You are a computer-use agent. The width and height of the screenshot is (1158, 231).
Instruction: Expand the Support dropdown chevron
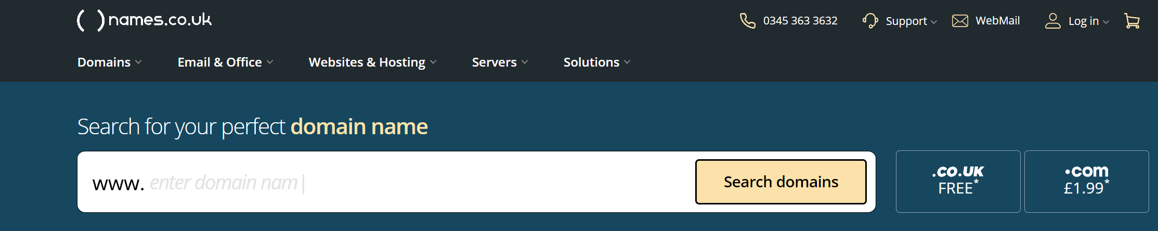pyautogui.click(x=934, y=22)
